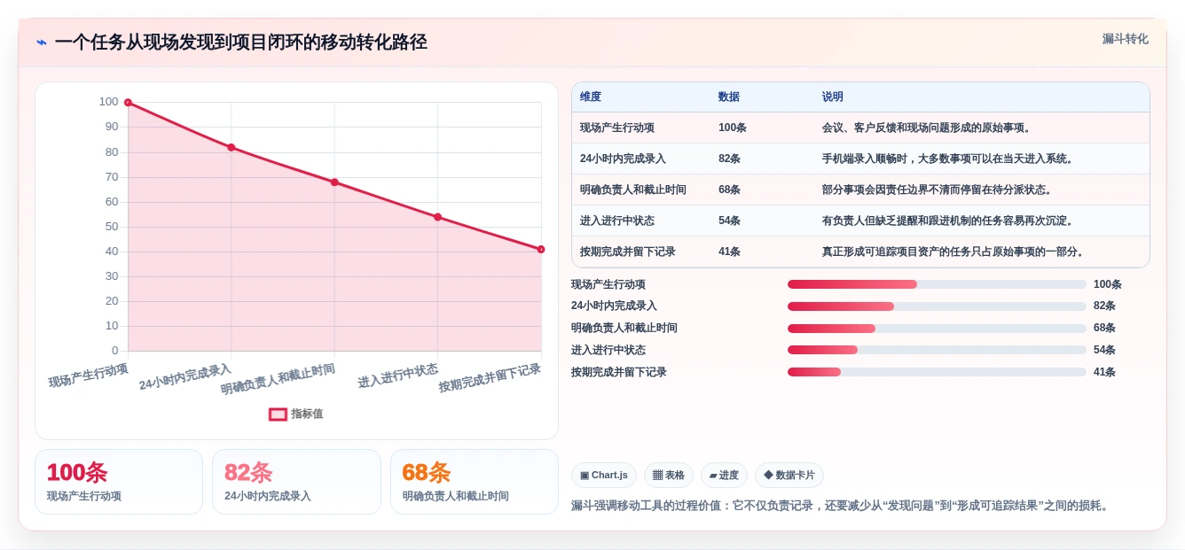1185x550 pixels.
Task: Click the progress bar for 明确负责人和截止时间
Action: tap(937, 329)
